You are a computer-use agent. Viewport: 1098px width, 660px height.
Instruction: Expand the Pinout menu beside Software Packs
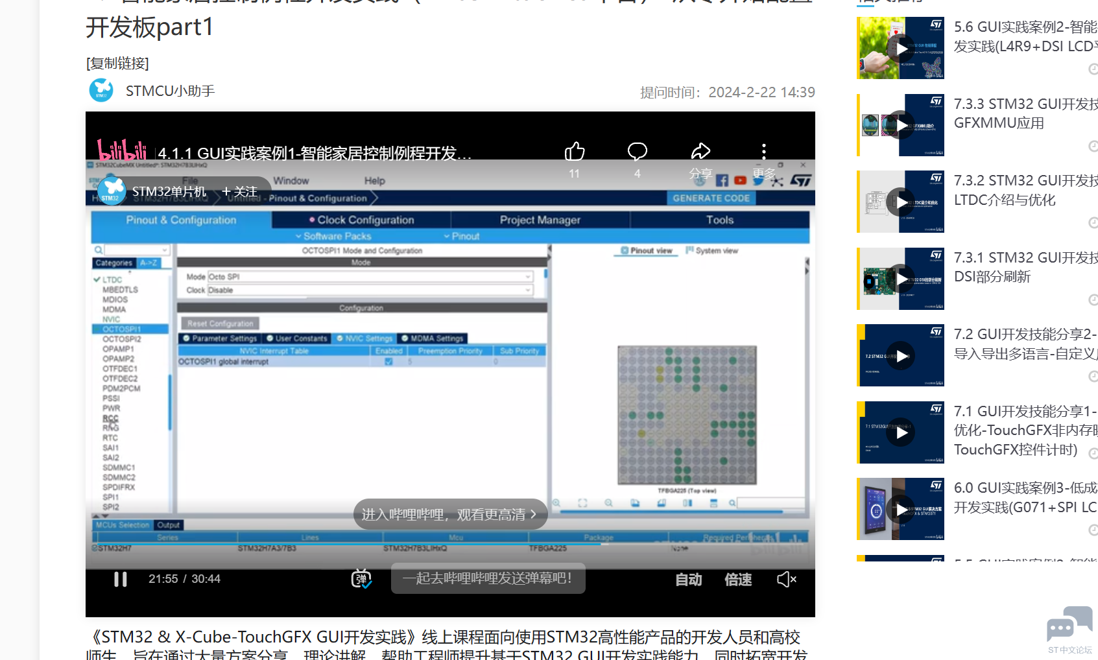click(462, 237)
